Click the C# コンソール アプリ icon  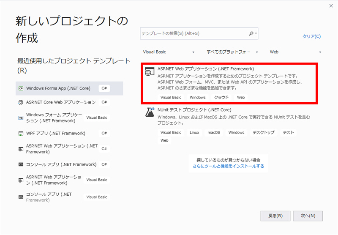click(x=21, y=164)
